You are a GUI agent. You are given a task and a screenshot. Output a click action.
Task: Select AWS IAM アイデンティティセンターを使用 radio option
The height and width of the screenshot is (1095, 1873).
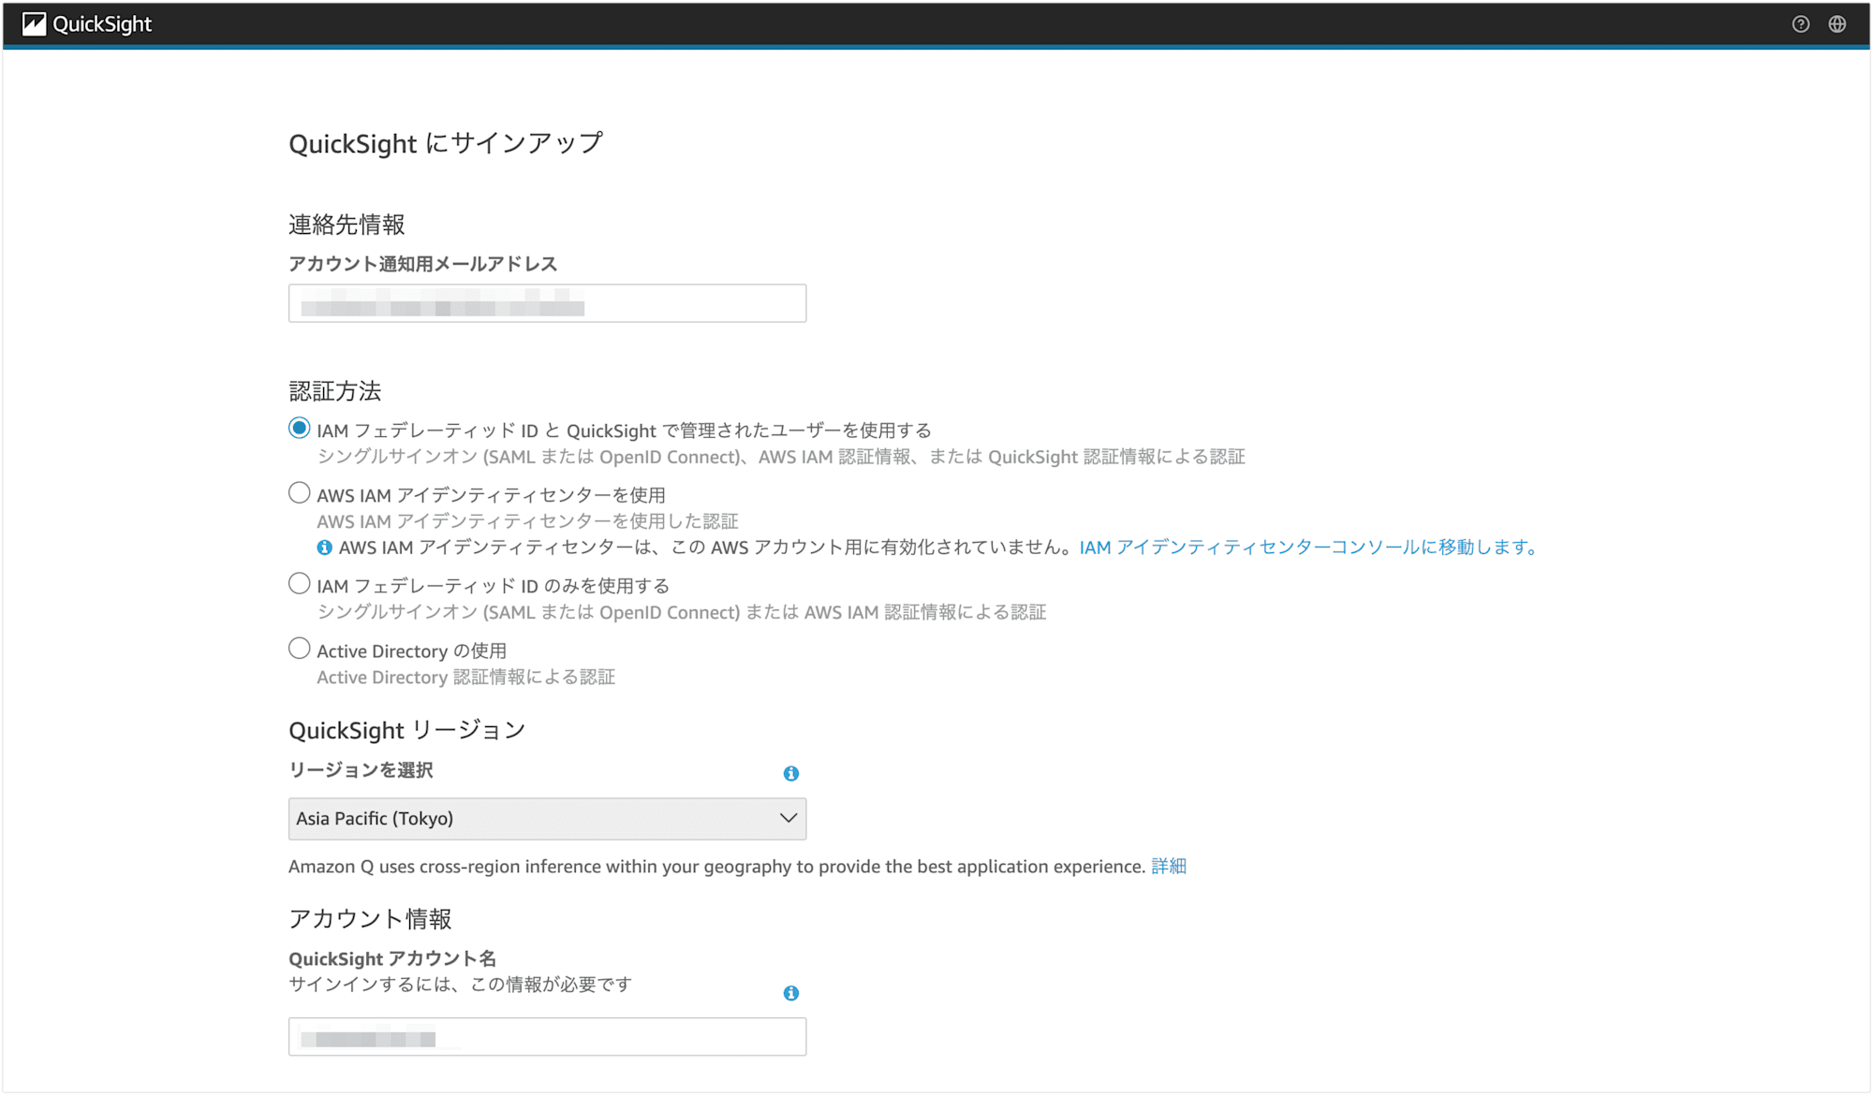click(x=299, y=492)
